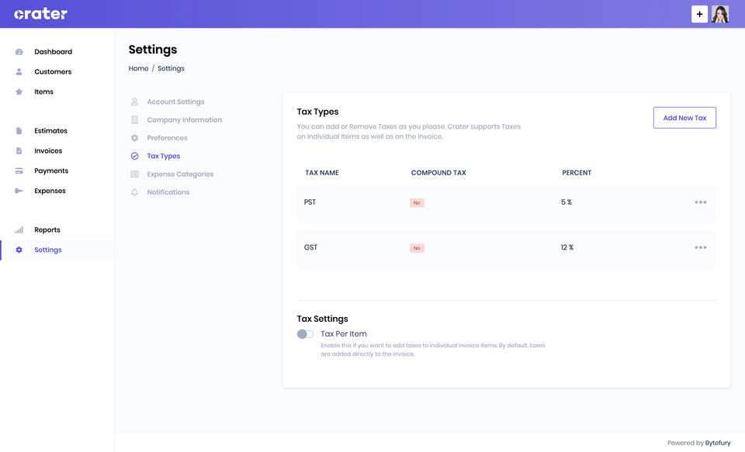
Task: Enable the Tax Per Item toggle
Action: click(x=305, y=334)
